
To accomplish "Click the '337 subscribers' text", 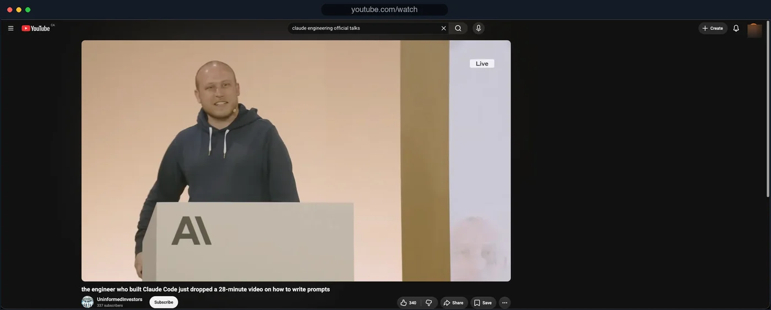I will pyautogui.click(x=110, y=306).
